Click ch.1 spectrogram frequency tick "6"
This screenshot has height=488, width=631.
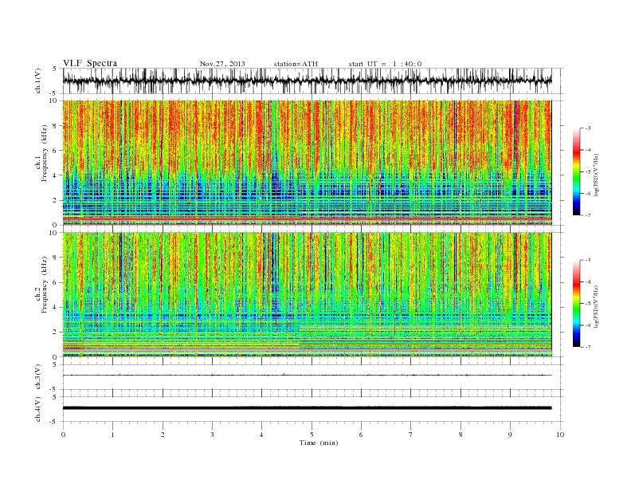coord(56,151)
